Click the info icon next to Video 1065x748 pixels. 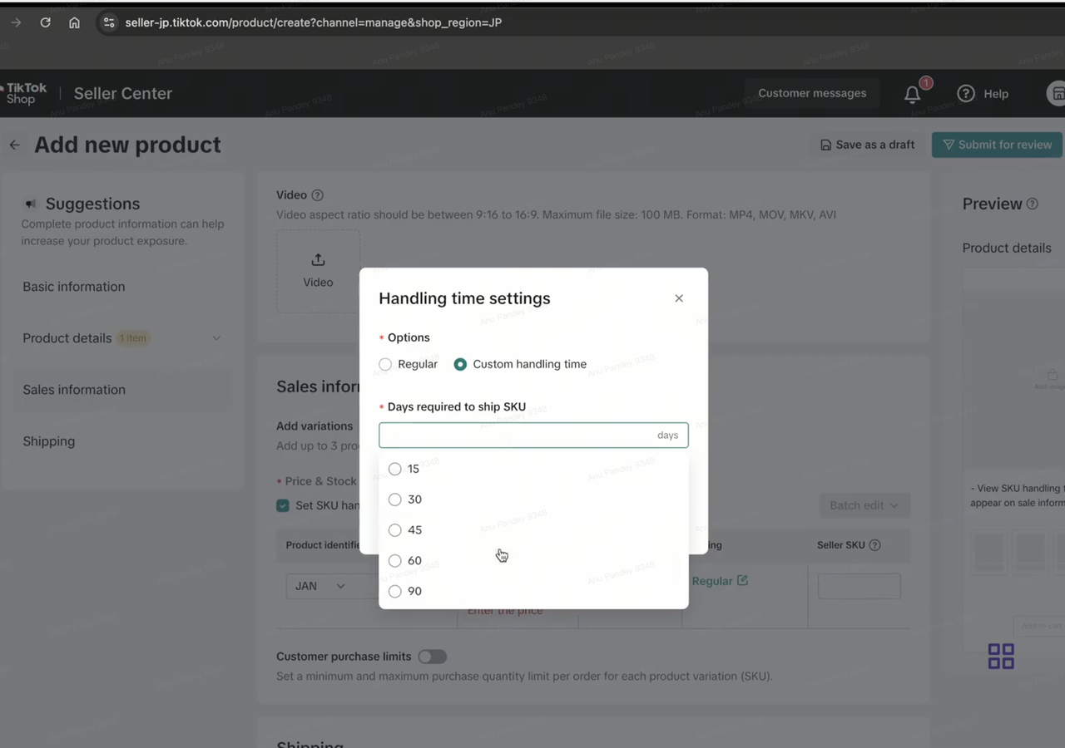(x=317, y=195)
